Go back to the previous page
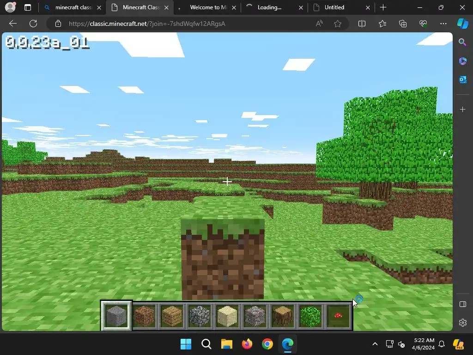Viewport: 473px width, 355px height. [x=12, y=24]
